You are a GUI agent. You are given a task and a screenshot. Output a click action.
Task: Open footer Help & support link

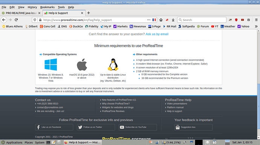tap(174, 111)
